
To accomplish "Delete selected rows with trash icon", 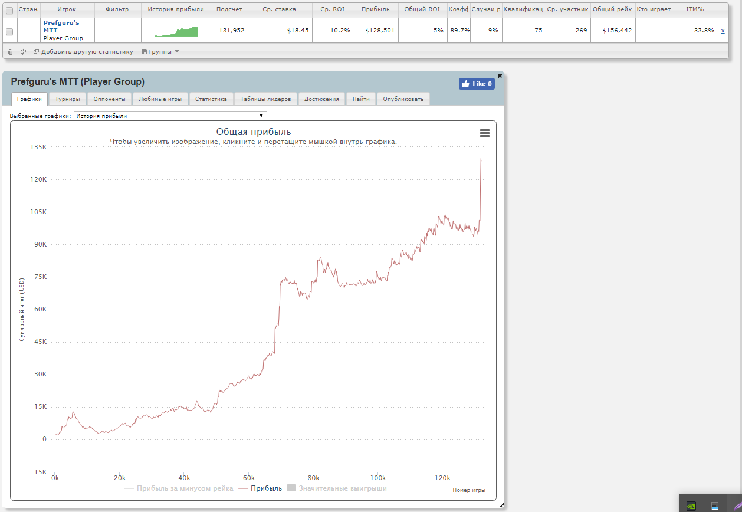I will 10,52.
